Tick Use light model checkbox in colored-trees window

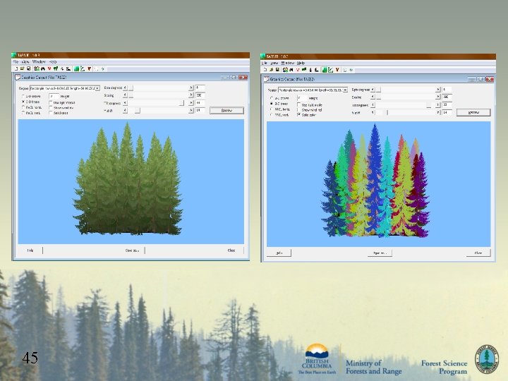[x=298, y=104]
